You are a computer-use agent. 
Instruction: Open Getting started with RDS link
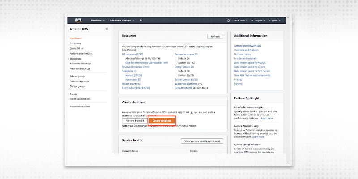pos(247,46)
